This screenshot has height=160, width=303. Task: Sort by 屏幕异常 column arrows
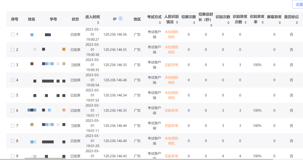coord(280,23)
